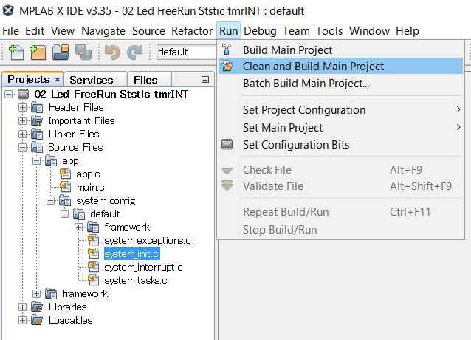Switch to the Files tab
Image resolution: width=471 pixels, height=340 pixels.
145,80
